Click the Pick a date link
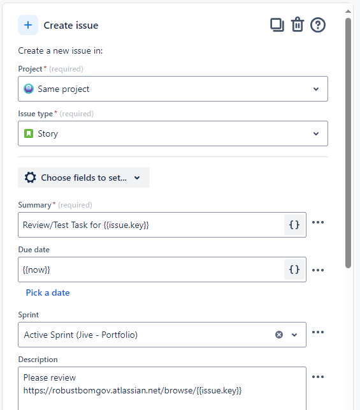360x410 pixels. (48, 292)
